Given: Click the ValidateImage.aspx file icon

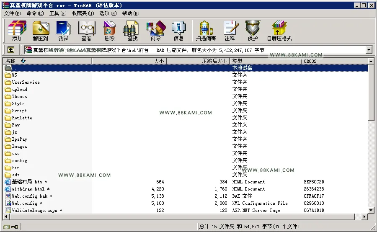Looking at the screenshot, I should click(8, 210).
